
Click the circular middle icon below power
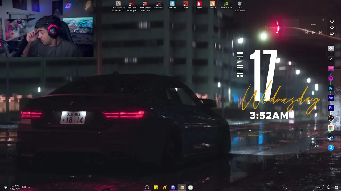click(x=332, y=27)
